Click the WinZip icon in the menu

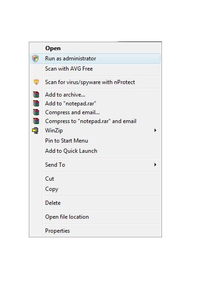[35, 130]
